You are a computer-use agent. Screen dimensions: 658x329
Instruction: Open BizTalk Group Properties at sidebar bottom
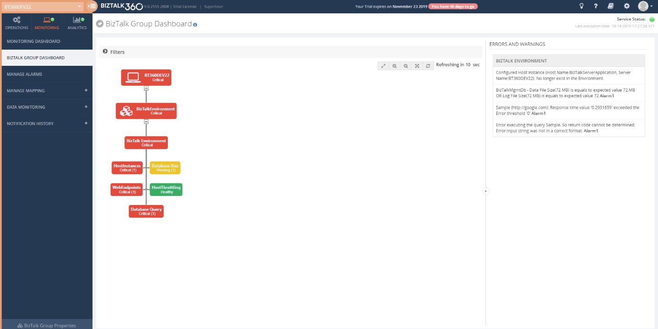click(x=47, y=325)
